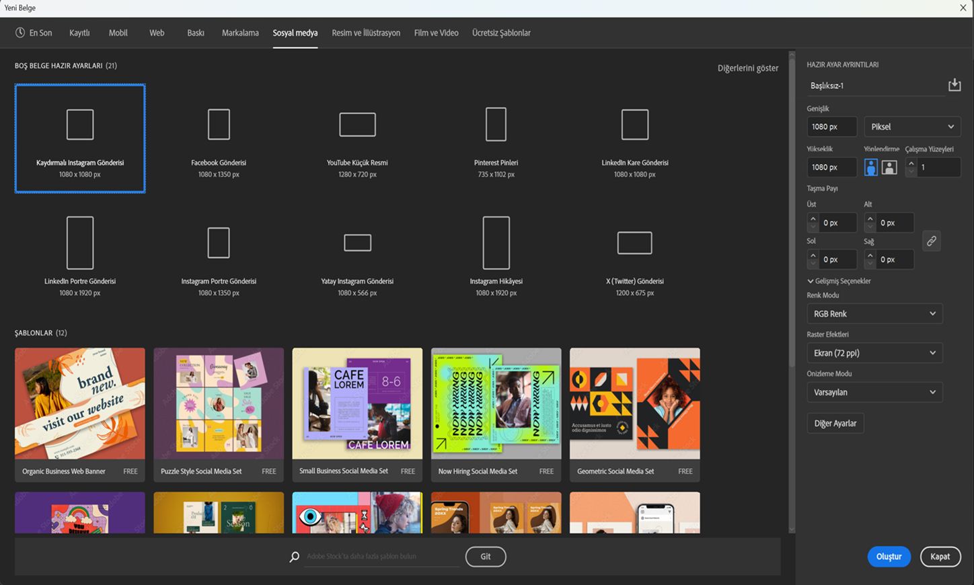Open Small Business Social Media Set template

point(357,415)
